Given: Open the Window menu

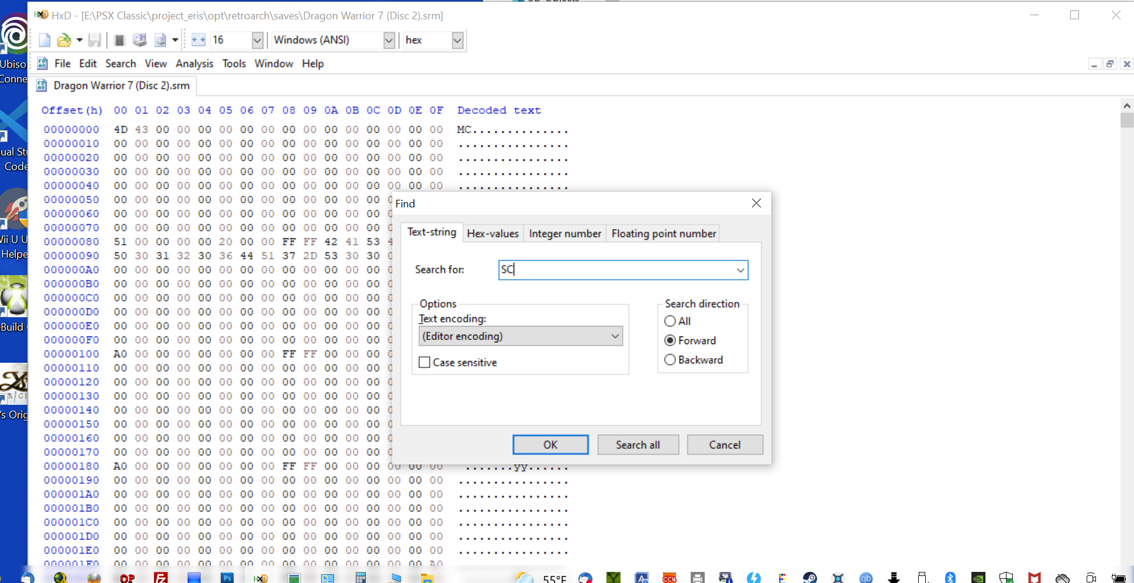Looking at the screenshot, I should pos(274,63).
